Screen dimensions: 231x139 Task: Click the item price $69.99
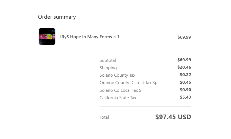(x=184, y=37)
